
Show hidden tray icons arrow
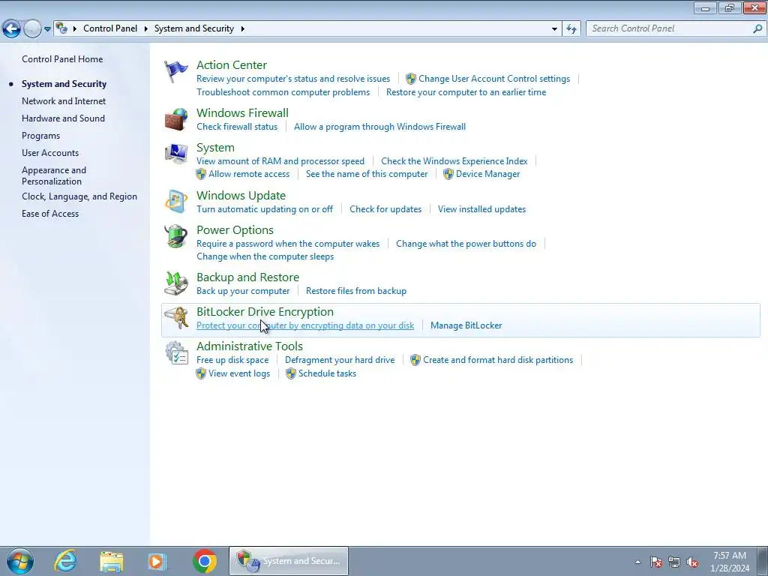[637, 562]
